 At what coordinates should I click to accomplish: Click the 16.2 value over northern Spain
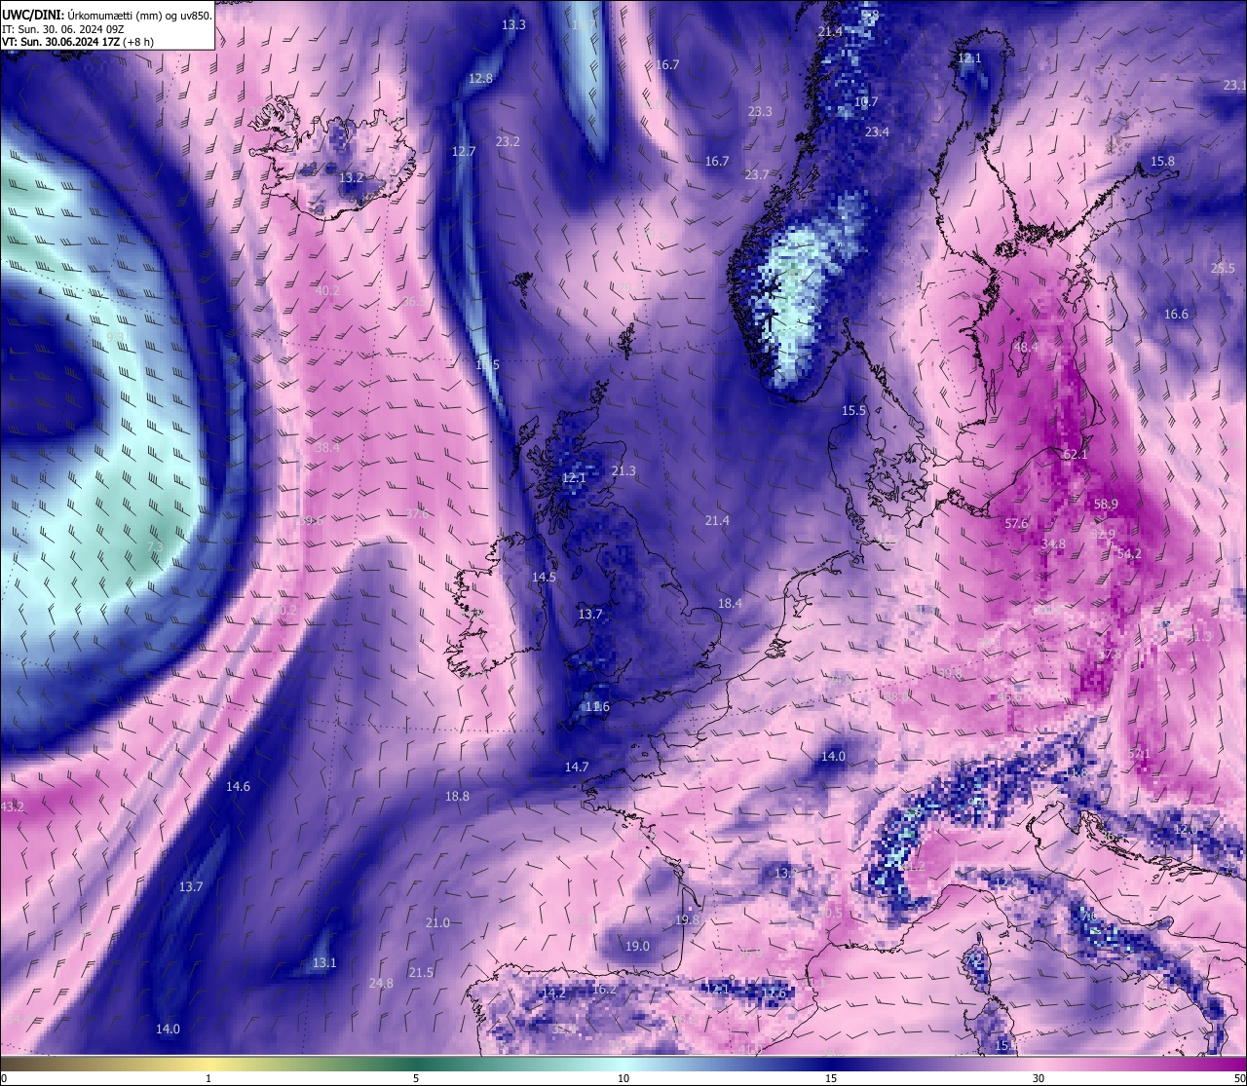pos(604,990)
